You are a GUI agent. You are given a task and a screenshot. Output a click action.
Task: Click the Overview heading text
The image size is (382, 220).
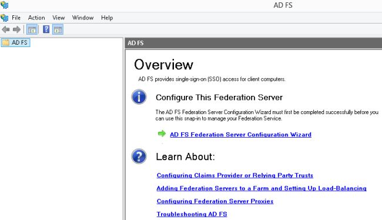pos(163,65)
